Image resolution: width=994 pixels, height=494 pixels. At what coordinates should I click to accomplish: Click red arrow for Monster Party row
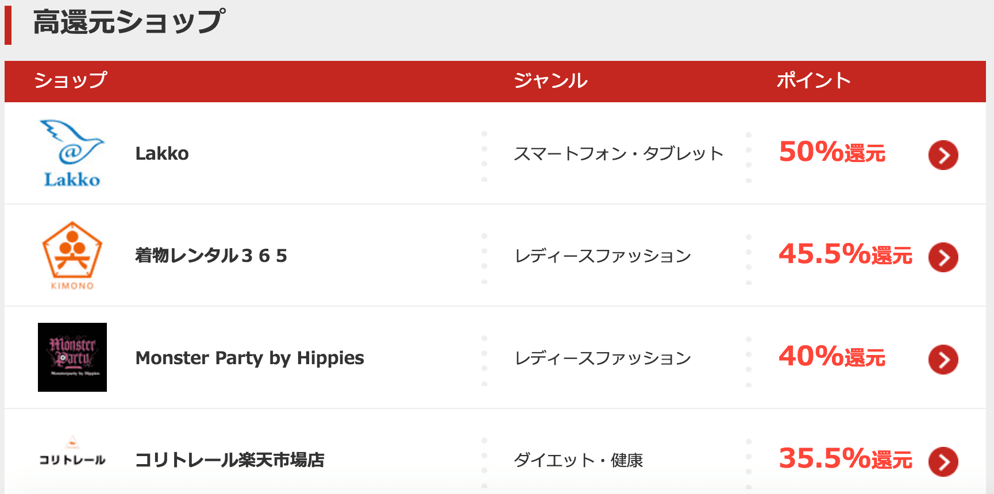[943, 360]
